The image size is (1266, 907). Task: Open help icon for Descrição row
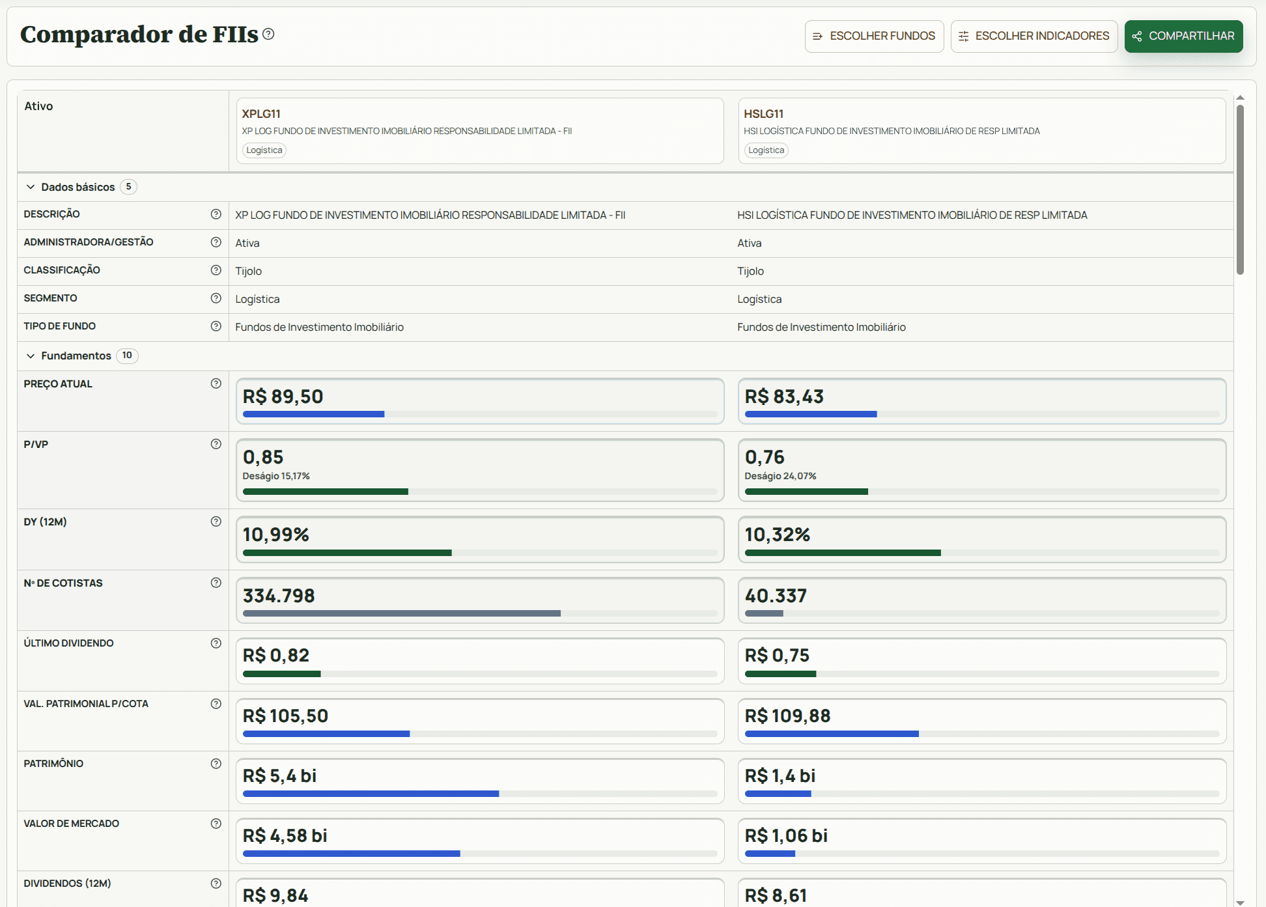coord(216,214)
